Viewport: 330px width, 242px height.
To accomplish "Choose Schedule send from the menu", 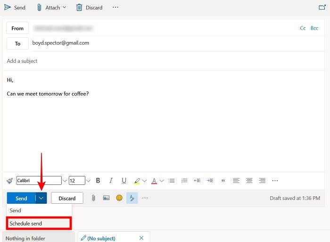I will pos(39,223).
